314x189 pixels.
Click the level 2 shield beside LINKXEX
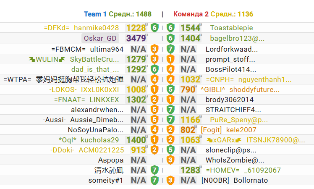154,100
